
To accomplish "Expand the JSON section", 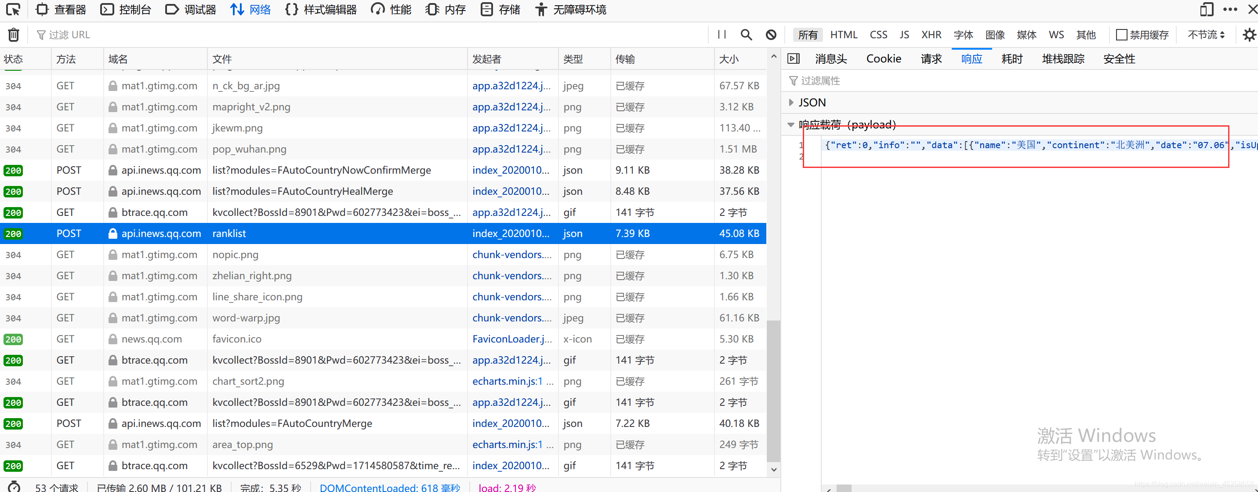I will pos(790,102).
